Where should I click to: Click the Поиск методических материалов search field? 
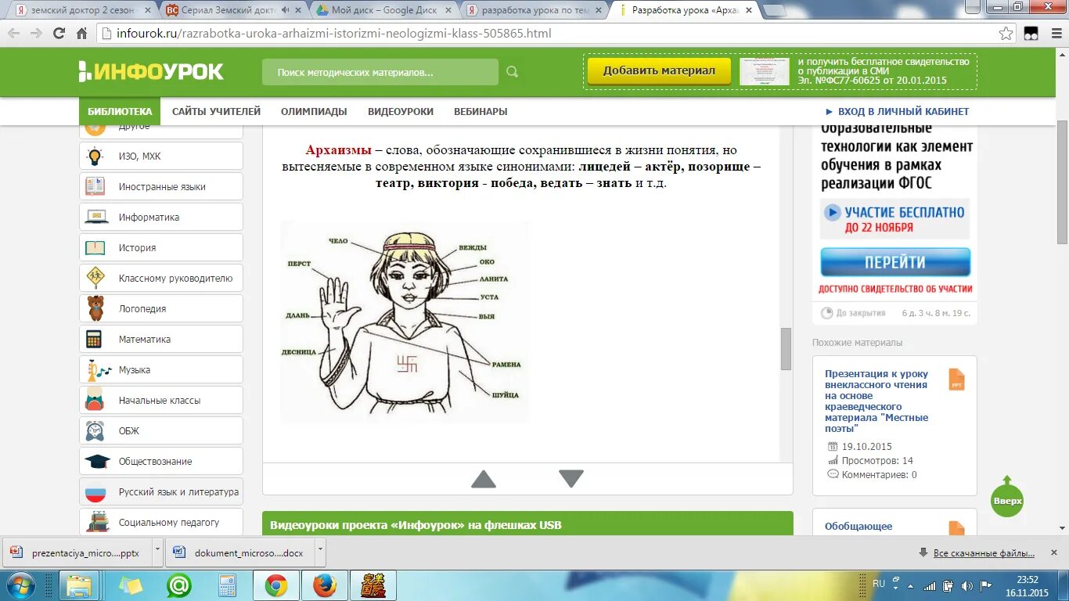pos(380,72)
